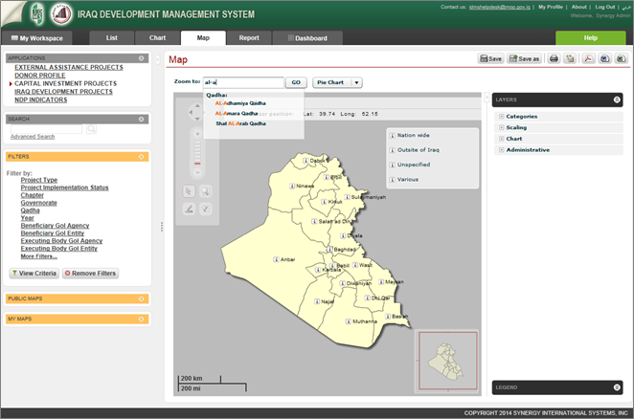Click the sparkle settings icon beside the printer
The image size is (634, 419).
click(x=570, y=58)
